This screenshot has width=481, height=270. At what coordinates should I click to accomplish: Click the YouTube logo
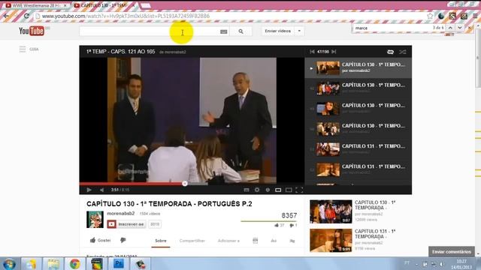(x=32, y=31)
